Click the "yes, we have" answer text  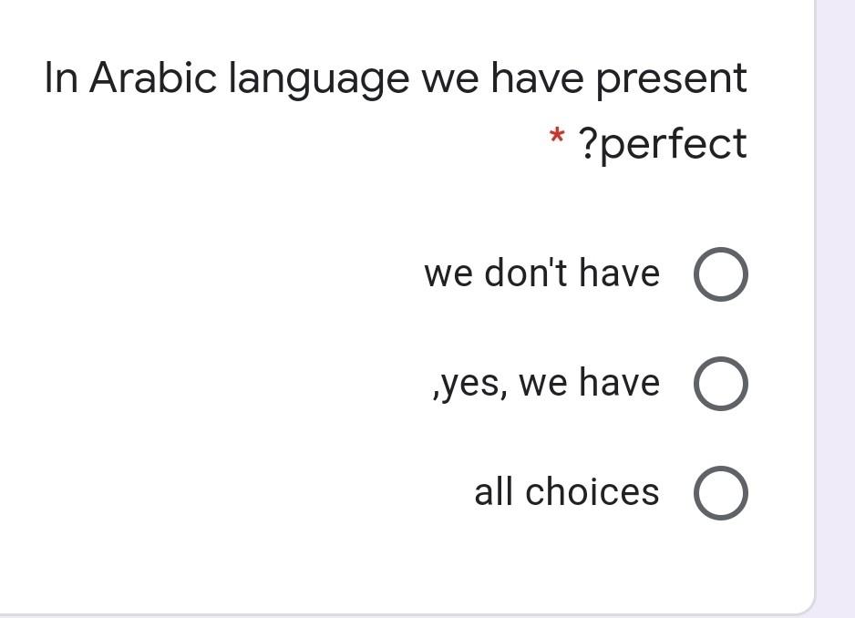546,383
